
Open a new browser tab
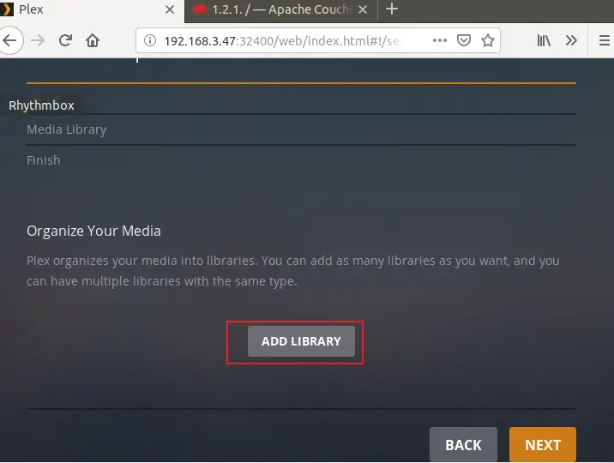pyautogui.click(x=392, y=9)
